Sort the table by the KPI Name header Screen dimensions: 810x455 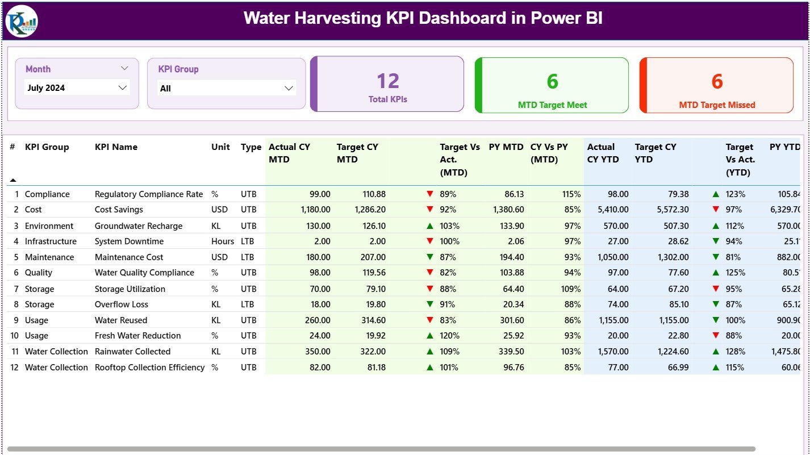coord(116,147)
